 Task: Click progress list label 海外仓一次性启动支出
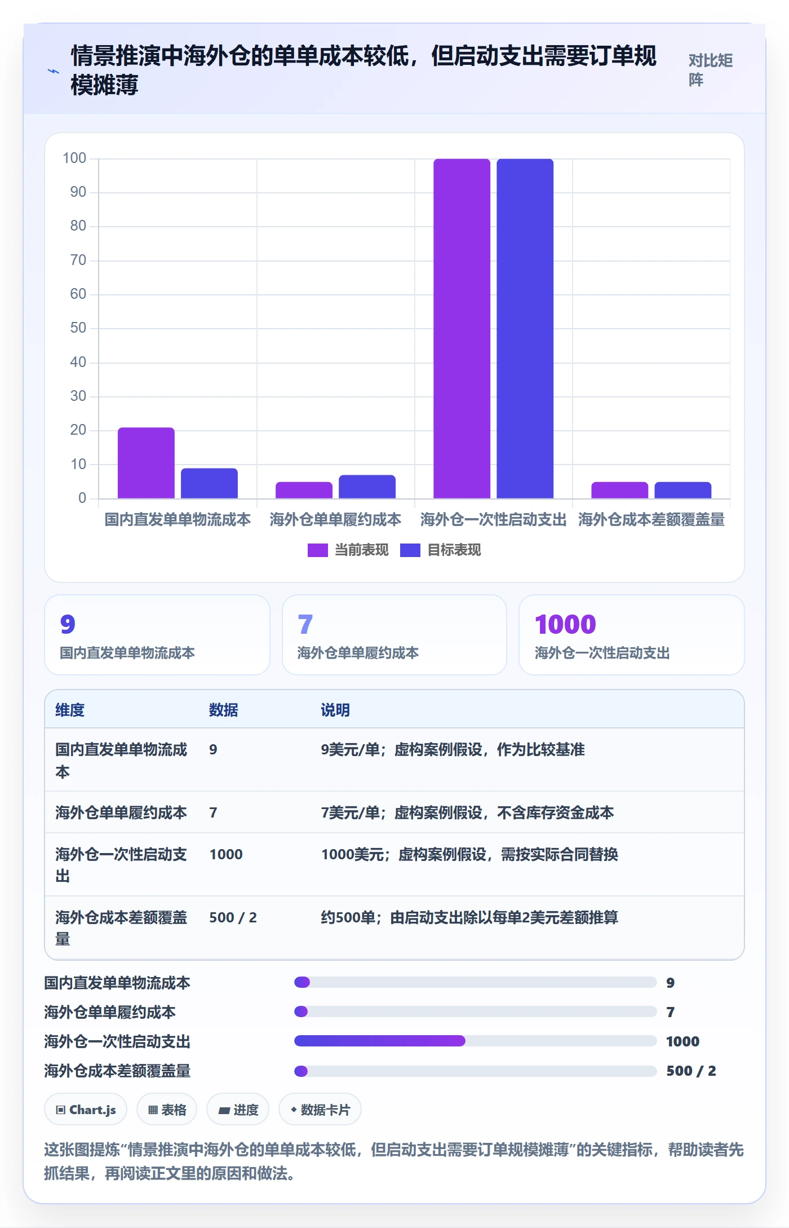click(117, 1041)
